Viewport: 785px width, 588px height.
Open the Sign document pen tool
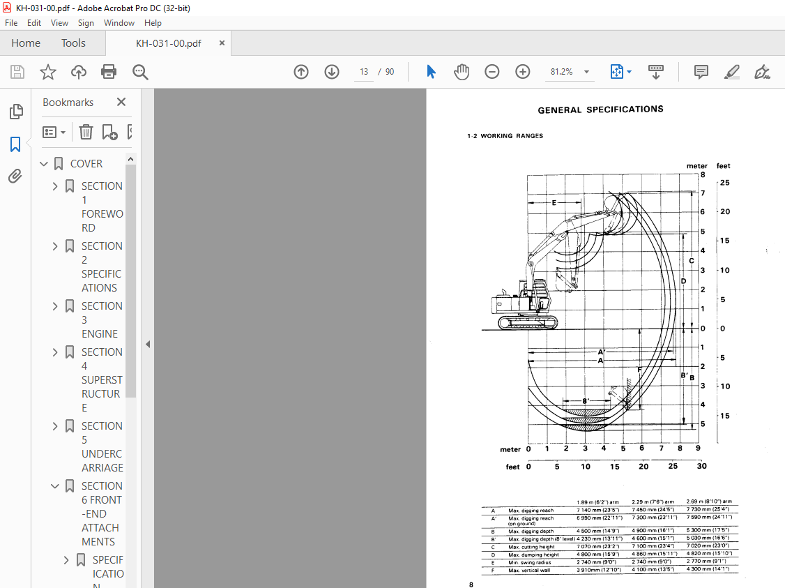pos(762,72)
